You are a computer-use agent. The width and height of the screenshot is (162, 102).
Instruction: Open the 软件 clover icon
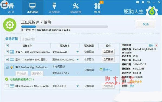click(x=97, y=6)
